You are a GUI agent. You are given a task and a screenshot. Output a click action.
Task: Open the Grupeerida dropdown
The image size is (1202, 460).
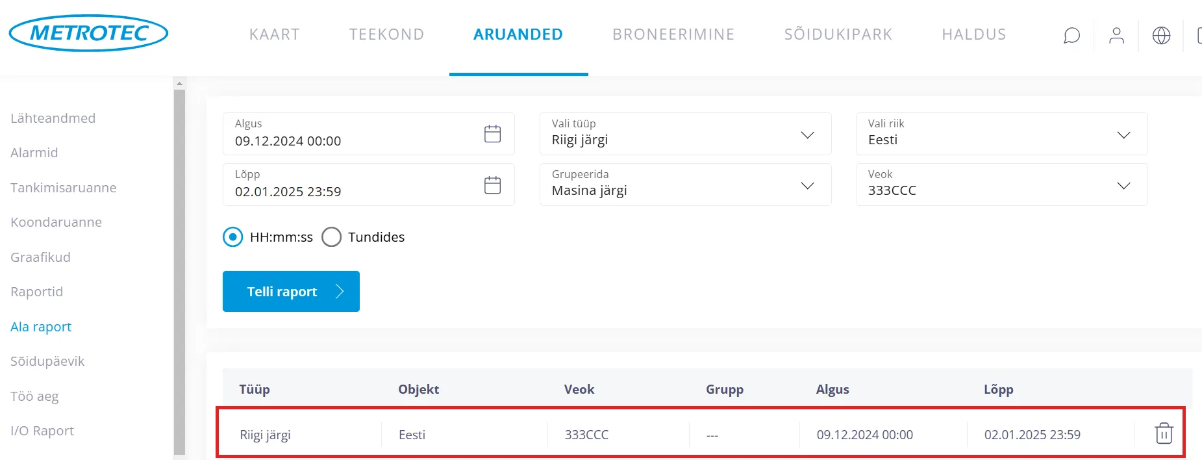click(807, 185)
